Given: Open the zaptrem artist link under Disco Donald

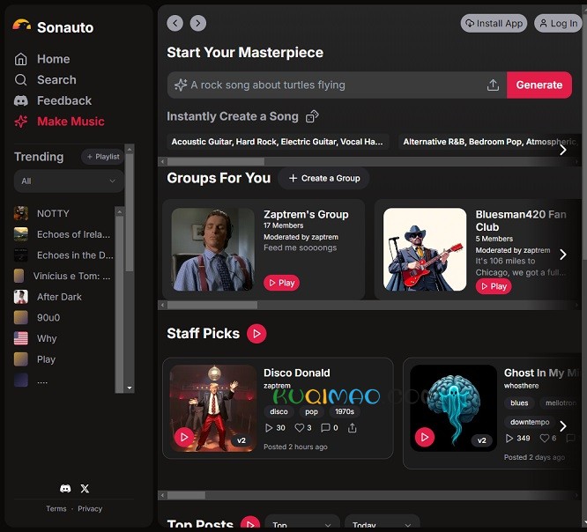Looking at the screenshot, I should [x=277, y=385].
